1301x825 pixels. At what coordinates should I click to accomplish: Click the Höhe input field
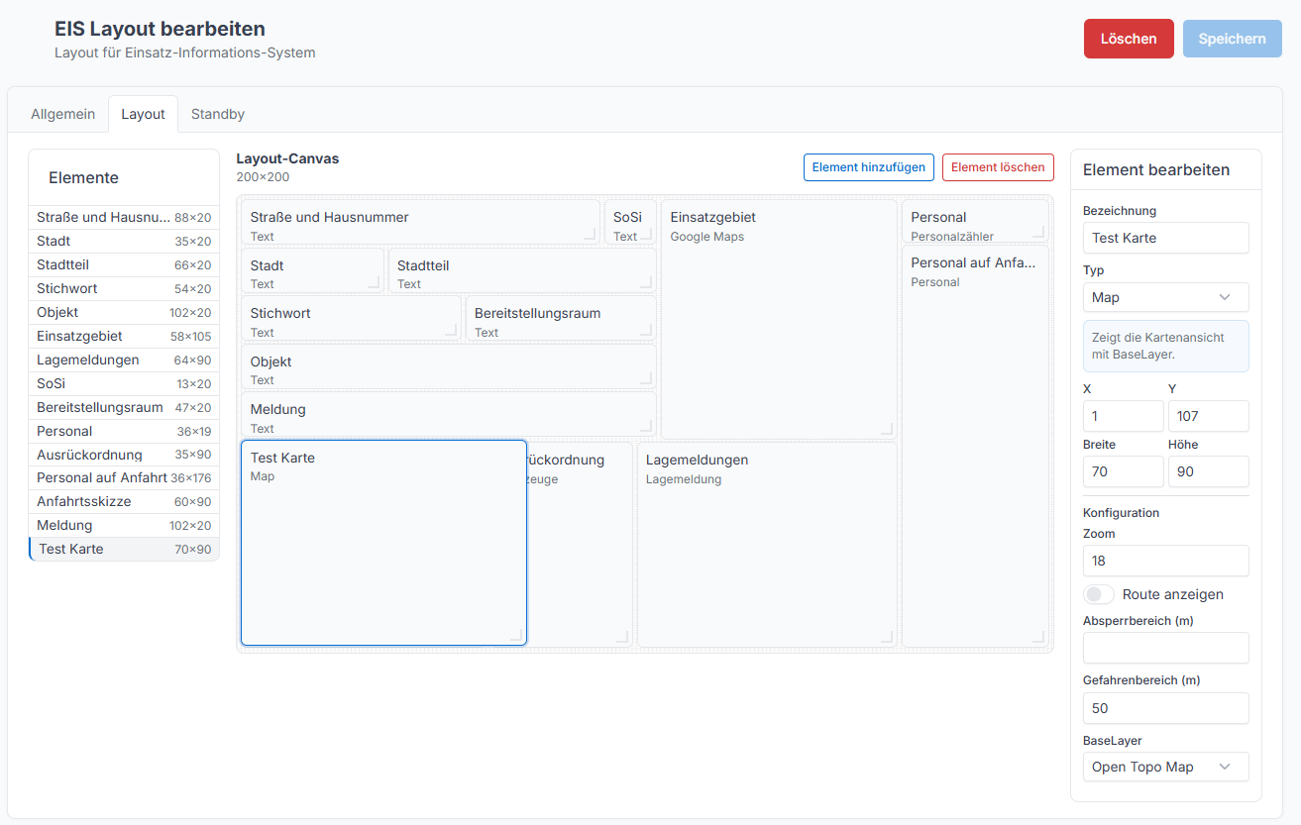coord(1208,471)
